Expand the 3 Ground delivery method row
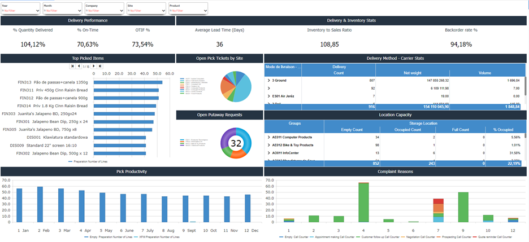Screen dimensions: 529x242 268,80
